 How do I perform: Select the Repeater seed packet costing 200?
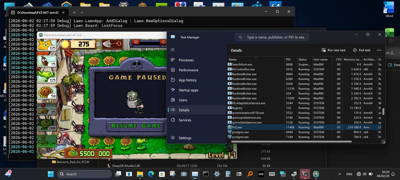(x=47, y=125)
